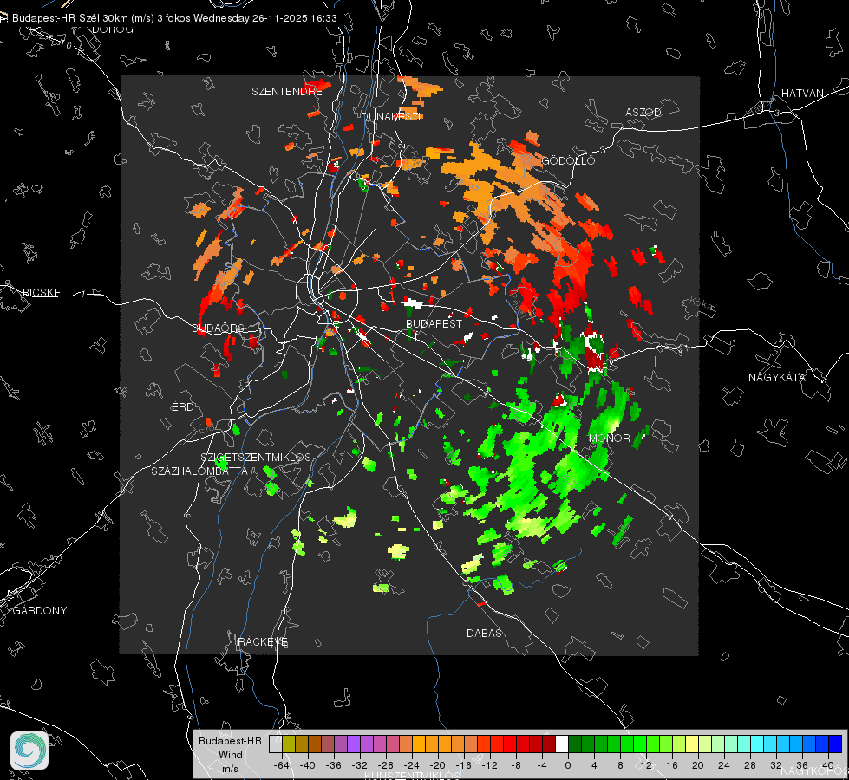Click the SZÁZHALOMBATTA town label

pyautogui.click(x=199, y=471)
